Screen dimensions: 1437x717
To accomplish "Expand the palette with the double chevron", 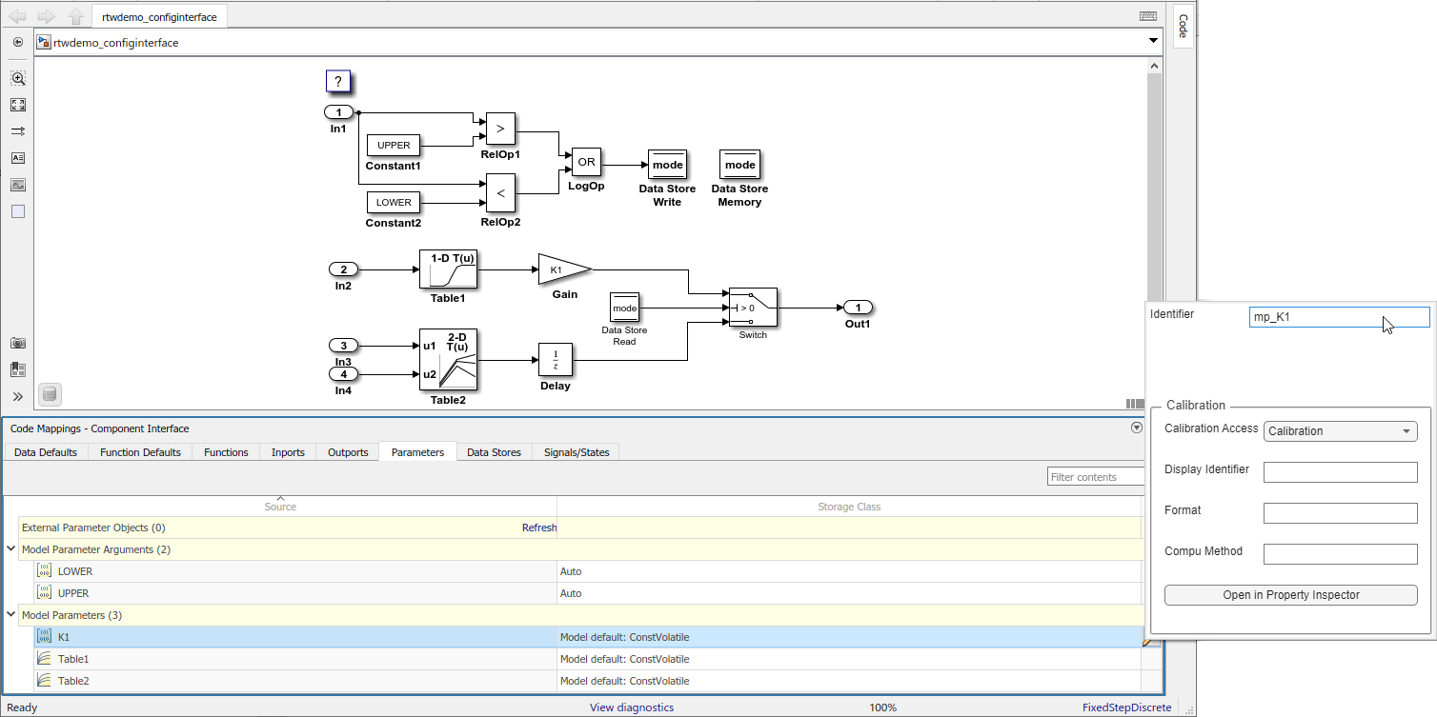I will click(18, 396).
